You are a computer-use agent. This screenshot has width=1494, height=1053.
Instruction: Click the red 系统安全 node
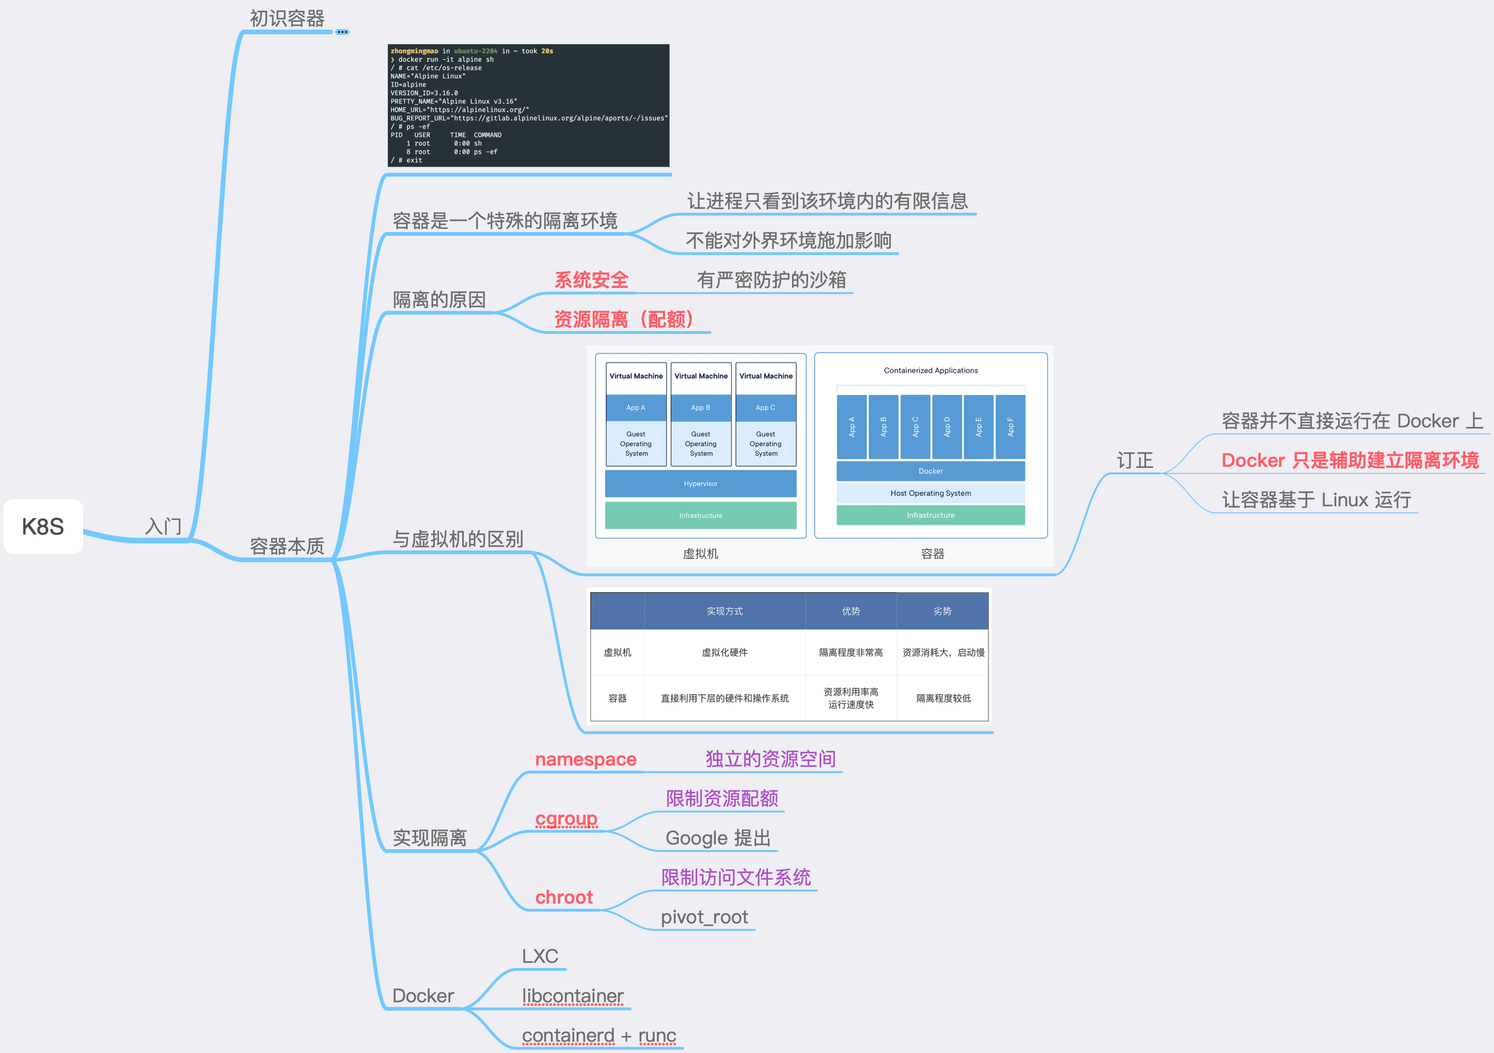591,280
